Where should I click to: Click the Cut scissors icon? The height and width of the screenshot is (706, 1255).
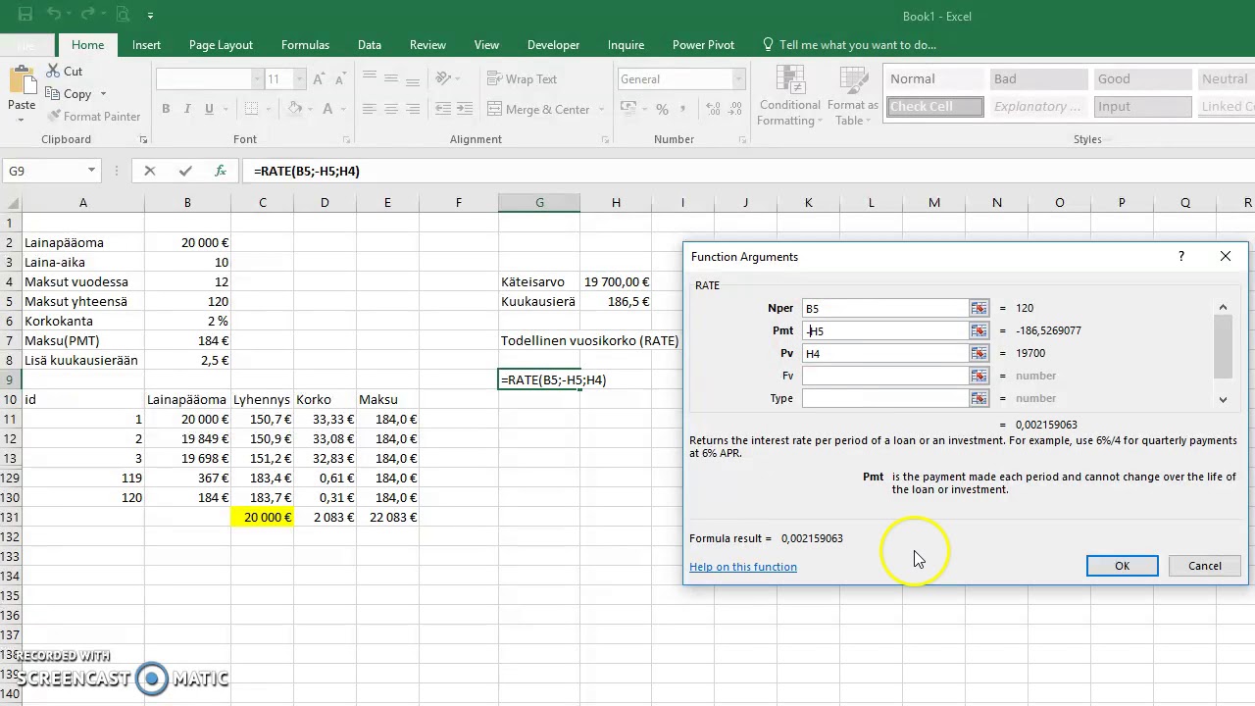click(52, 72)
